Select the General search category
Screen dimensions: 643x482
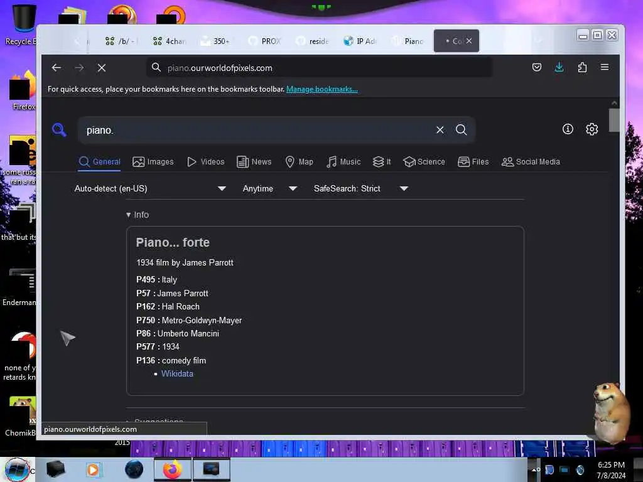pyautogui.click(x=100, y=161)
